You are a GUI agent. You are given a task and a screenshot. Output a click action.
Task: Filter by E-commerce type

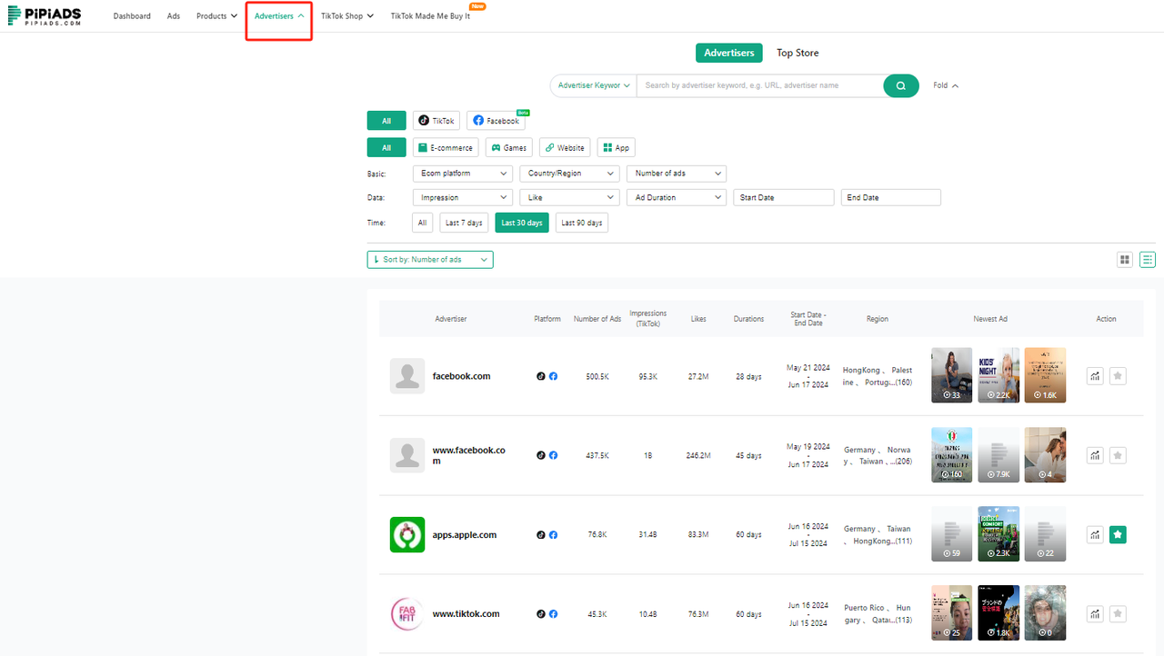point(446,147)
